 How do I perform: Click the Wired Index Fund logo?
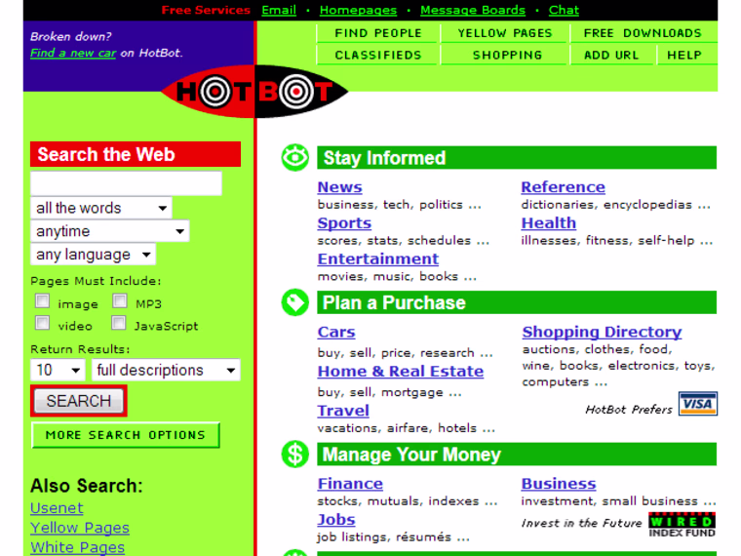point(682,525)
